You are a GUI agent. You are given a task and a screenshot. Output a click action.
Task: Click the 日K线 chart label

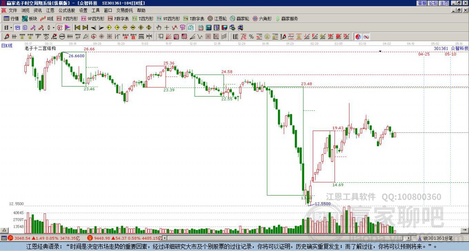pos(7,46)
